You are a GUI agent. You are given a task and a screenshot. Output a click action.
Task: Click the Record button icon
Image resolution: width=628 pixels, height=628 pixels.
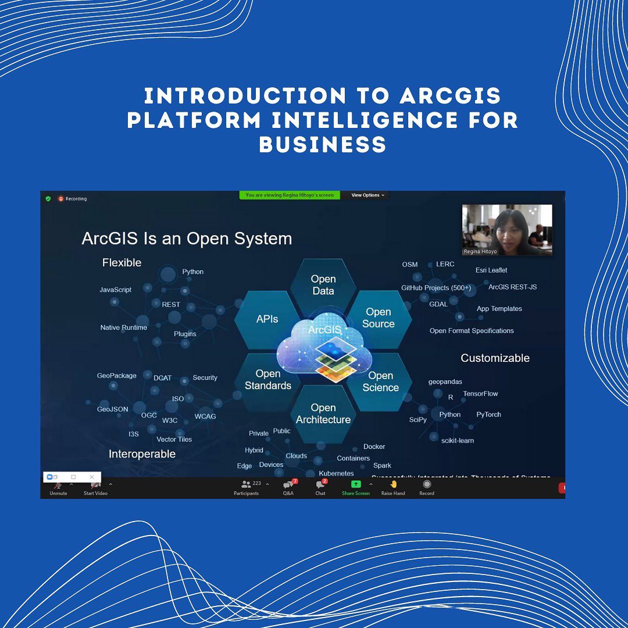(427, 484)
